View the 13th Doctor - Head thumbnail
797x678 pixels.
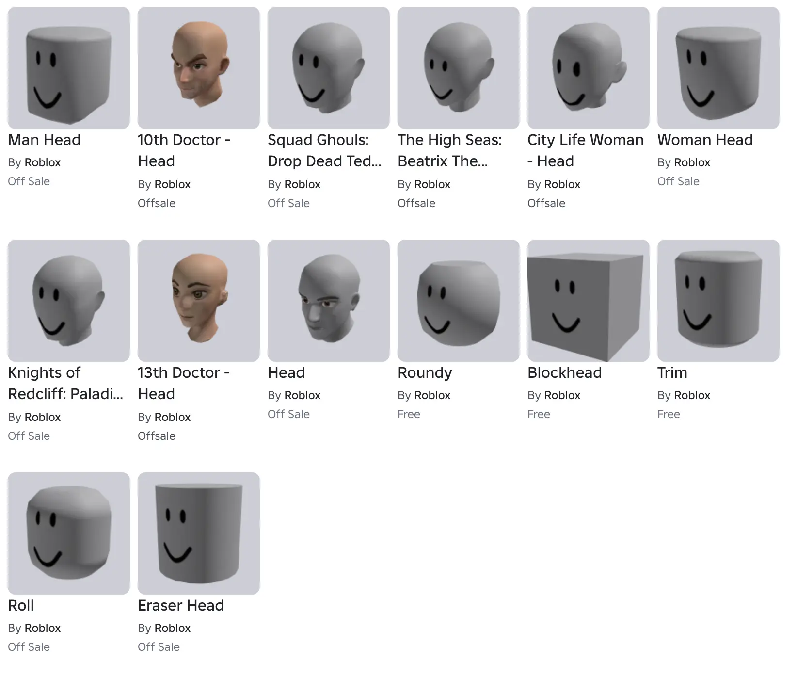(199, 301)
